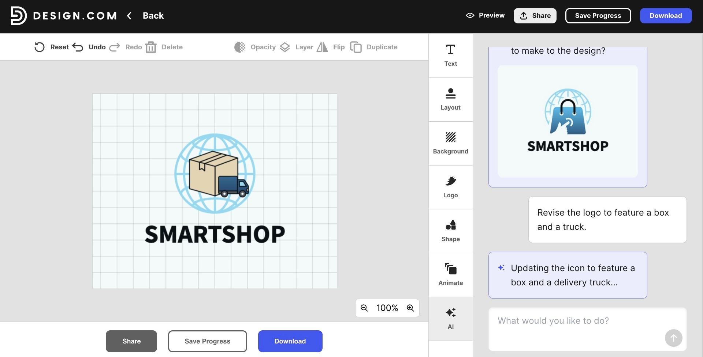Image resolution: width=703 pixels, height=357 pixels.
Task: Undo the last change
Action: tap(88, 47)
